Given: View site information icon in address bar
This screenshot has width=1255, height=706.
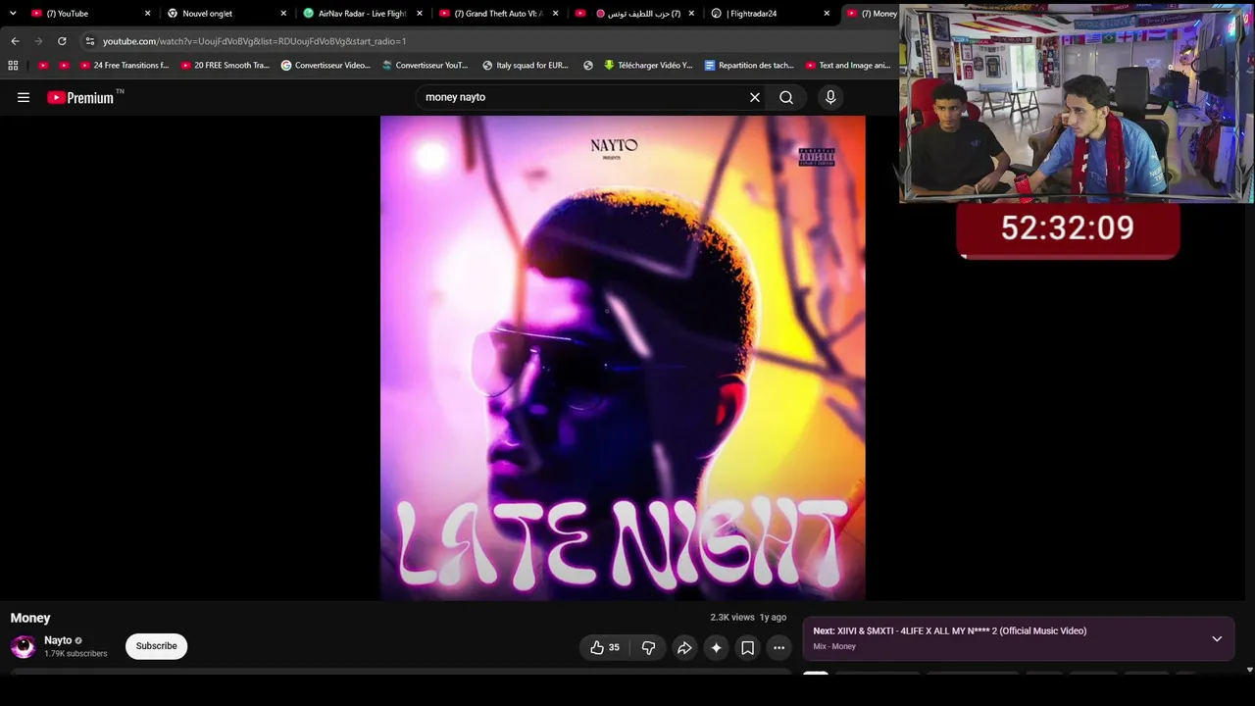Looking at the screenshot, I should 90,41.
